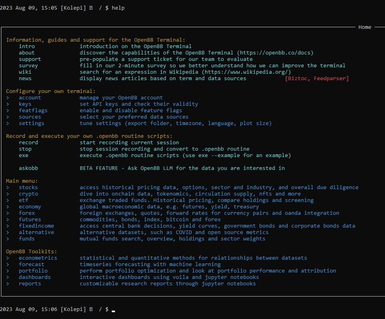This screenshot has height=319, width=385.
Task: Click the 'portfolio' toolkit entry
Action: pos(33,271)
